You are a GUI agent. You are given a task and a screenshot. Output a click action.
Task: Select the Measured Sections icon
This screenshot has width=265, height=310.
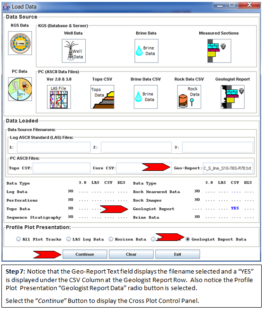(x=219, y=51)
